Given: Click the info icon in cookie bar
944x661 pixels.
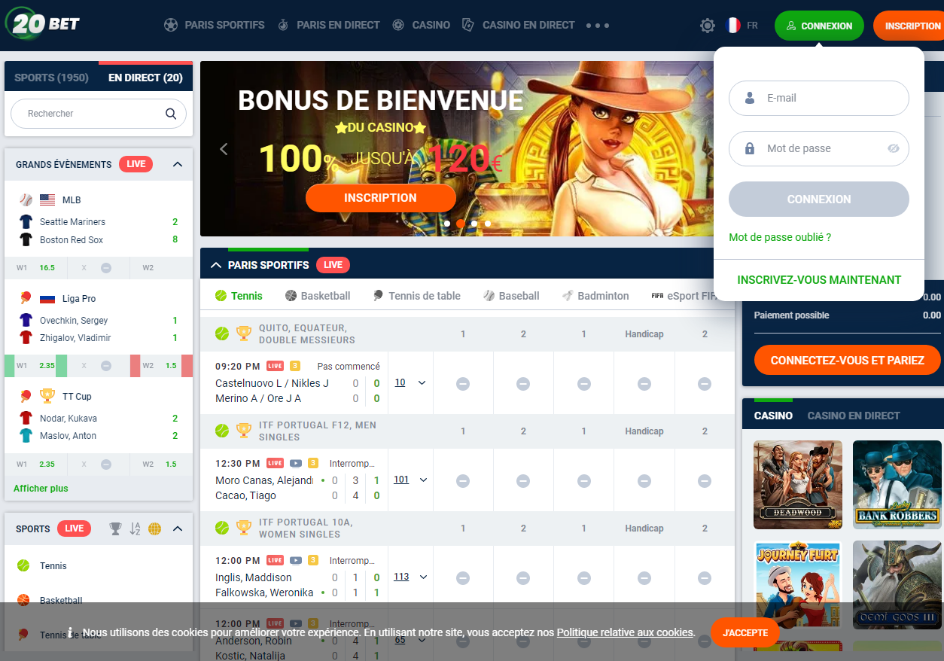Looking at the screenshot, I should [70, 632].
